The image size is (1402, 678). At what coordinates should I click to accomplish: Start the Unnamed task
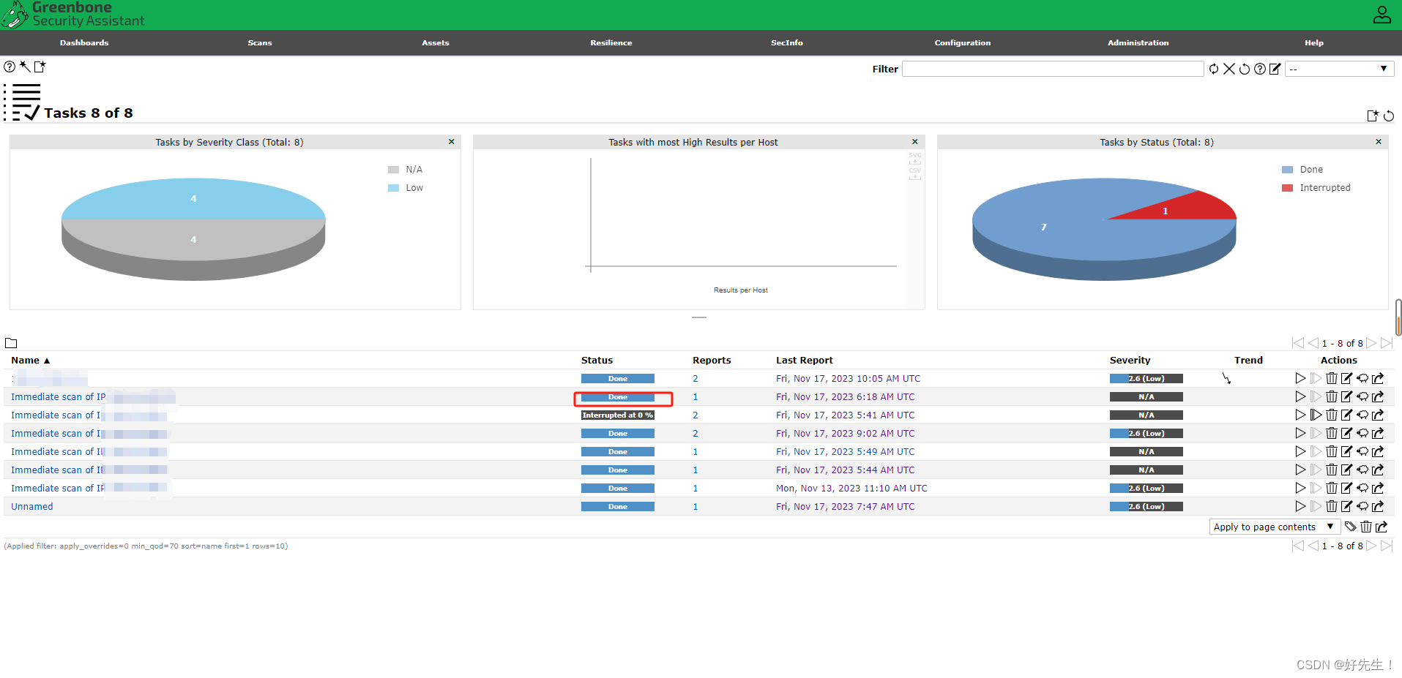[1300, 506]
